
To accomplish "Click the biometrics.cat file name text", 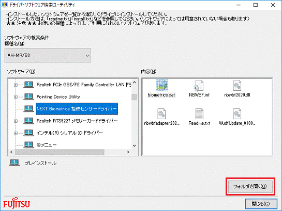I will click(x=161, y=95).
